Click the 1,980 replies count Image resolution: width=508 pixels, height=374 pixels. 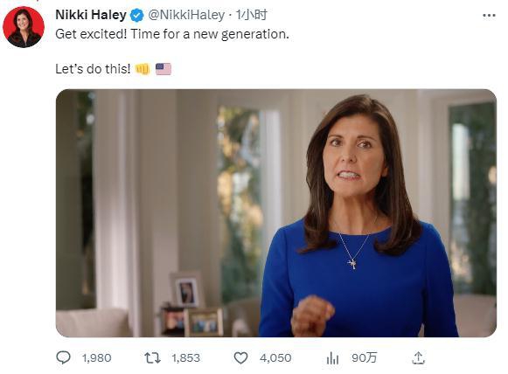pyautogui.click(x=96, y=358)
